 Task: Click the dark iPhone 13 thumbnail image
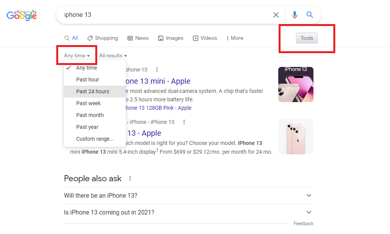(x=296, y=84)
